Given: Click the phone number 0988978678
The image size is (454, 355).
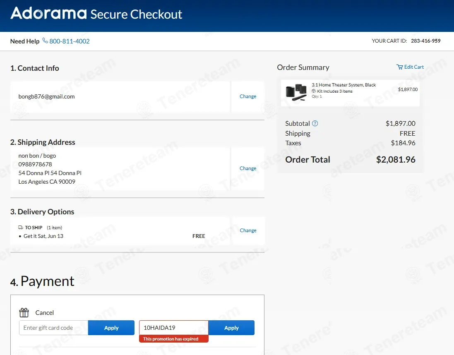Looking at the screenshot, I should [x=35, y=164].
